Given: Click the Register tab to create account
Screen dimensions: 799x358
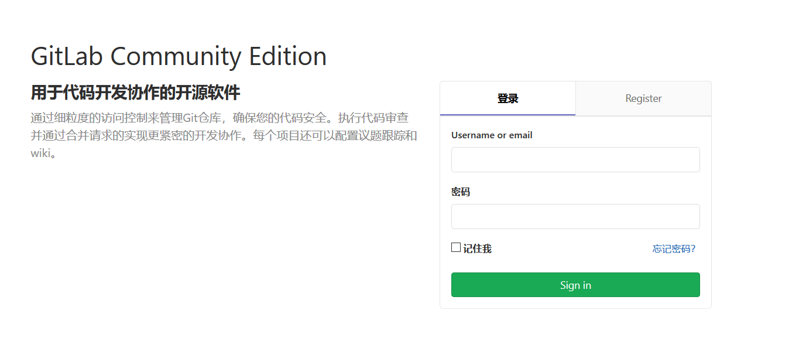Looking at the screenshot, I should point(643,98).
